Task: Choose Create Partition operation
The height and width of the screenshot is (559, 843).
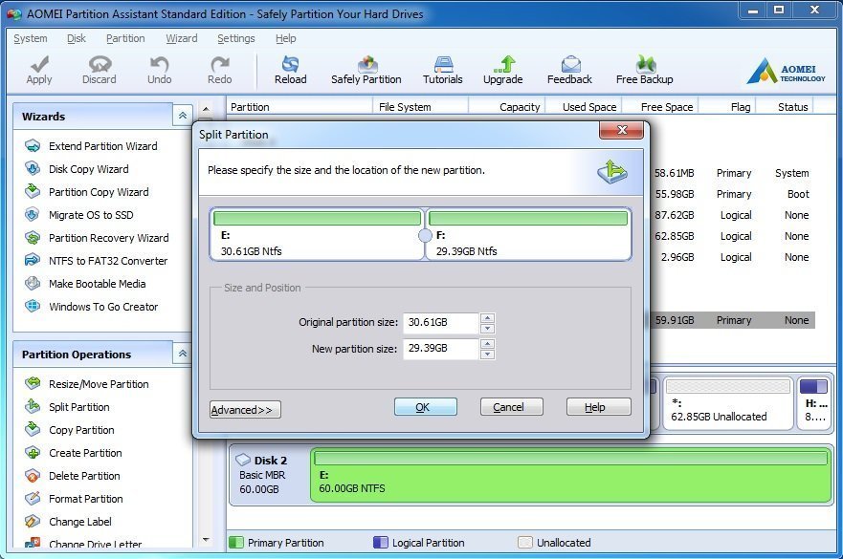Action: [x=74, y=453]
